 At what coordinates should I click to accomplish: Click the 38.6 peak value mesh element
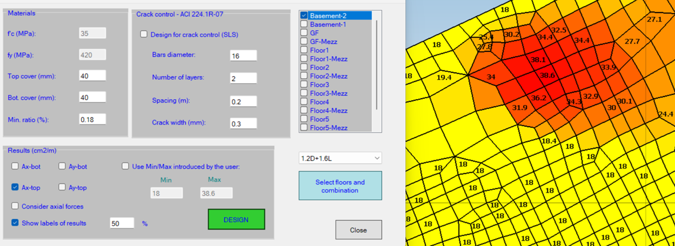tap(547, 76)
